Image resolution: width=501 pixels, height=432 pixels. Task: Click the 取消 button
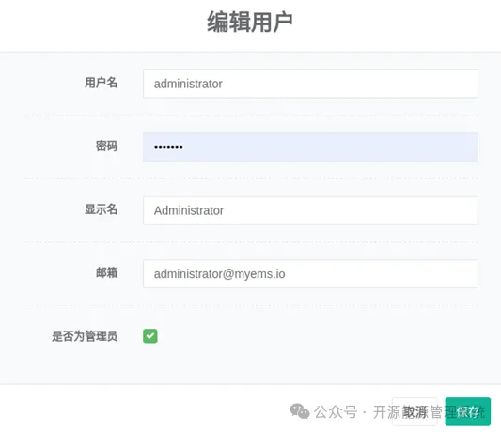(415, 411)
